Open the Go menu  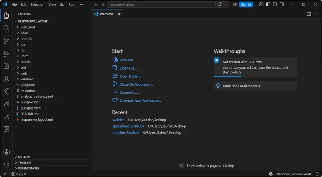[62, 4]
